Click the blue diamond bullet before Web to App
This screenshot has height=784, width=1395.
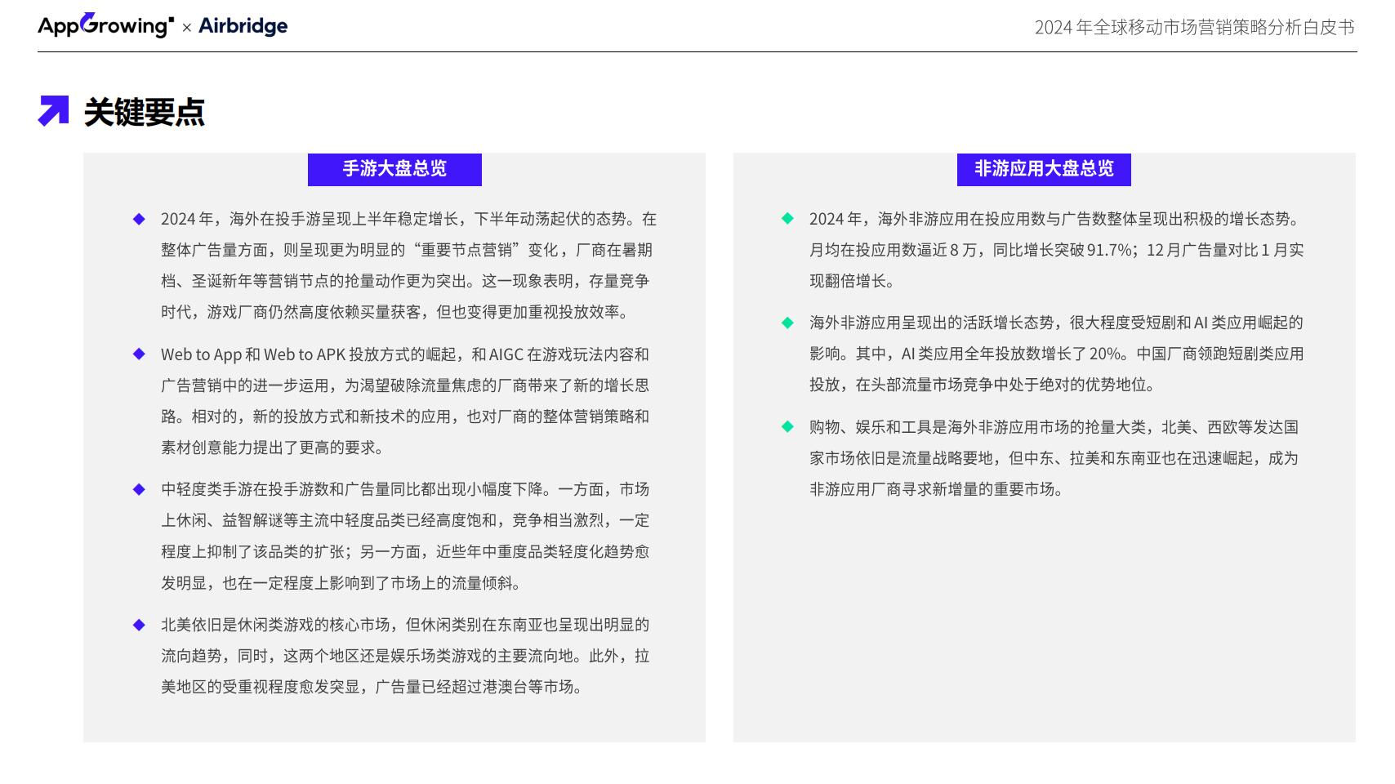[x=139, y=354]
